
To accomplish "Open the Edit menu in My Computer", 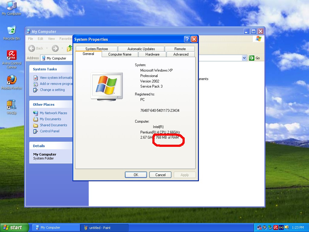I will (x=40, y=39).
